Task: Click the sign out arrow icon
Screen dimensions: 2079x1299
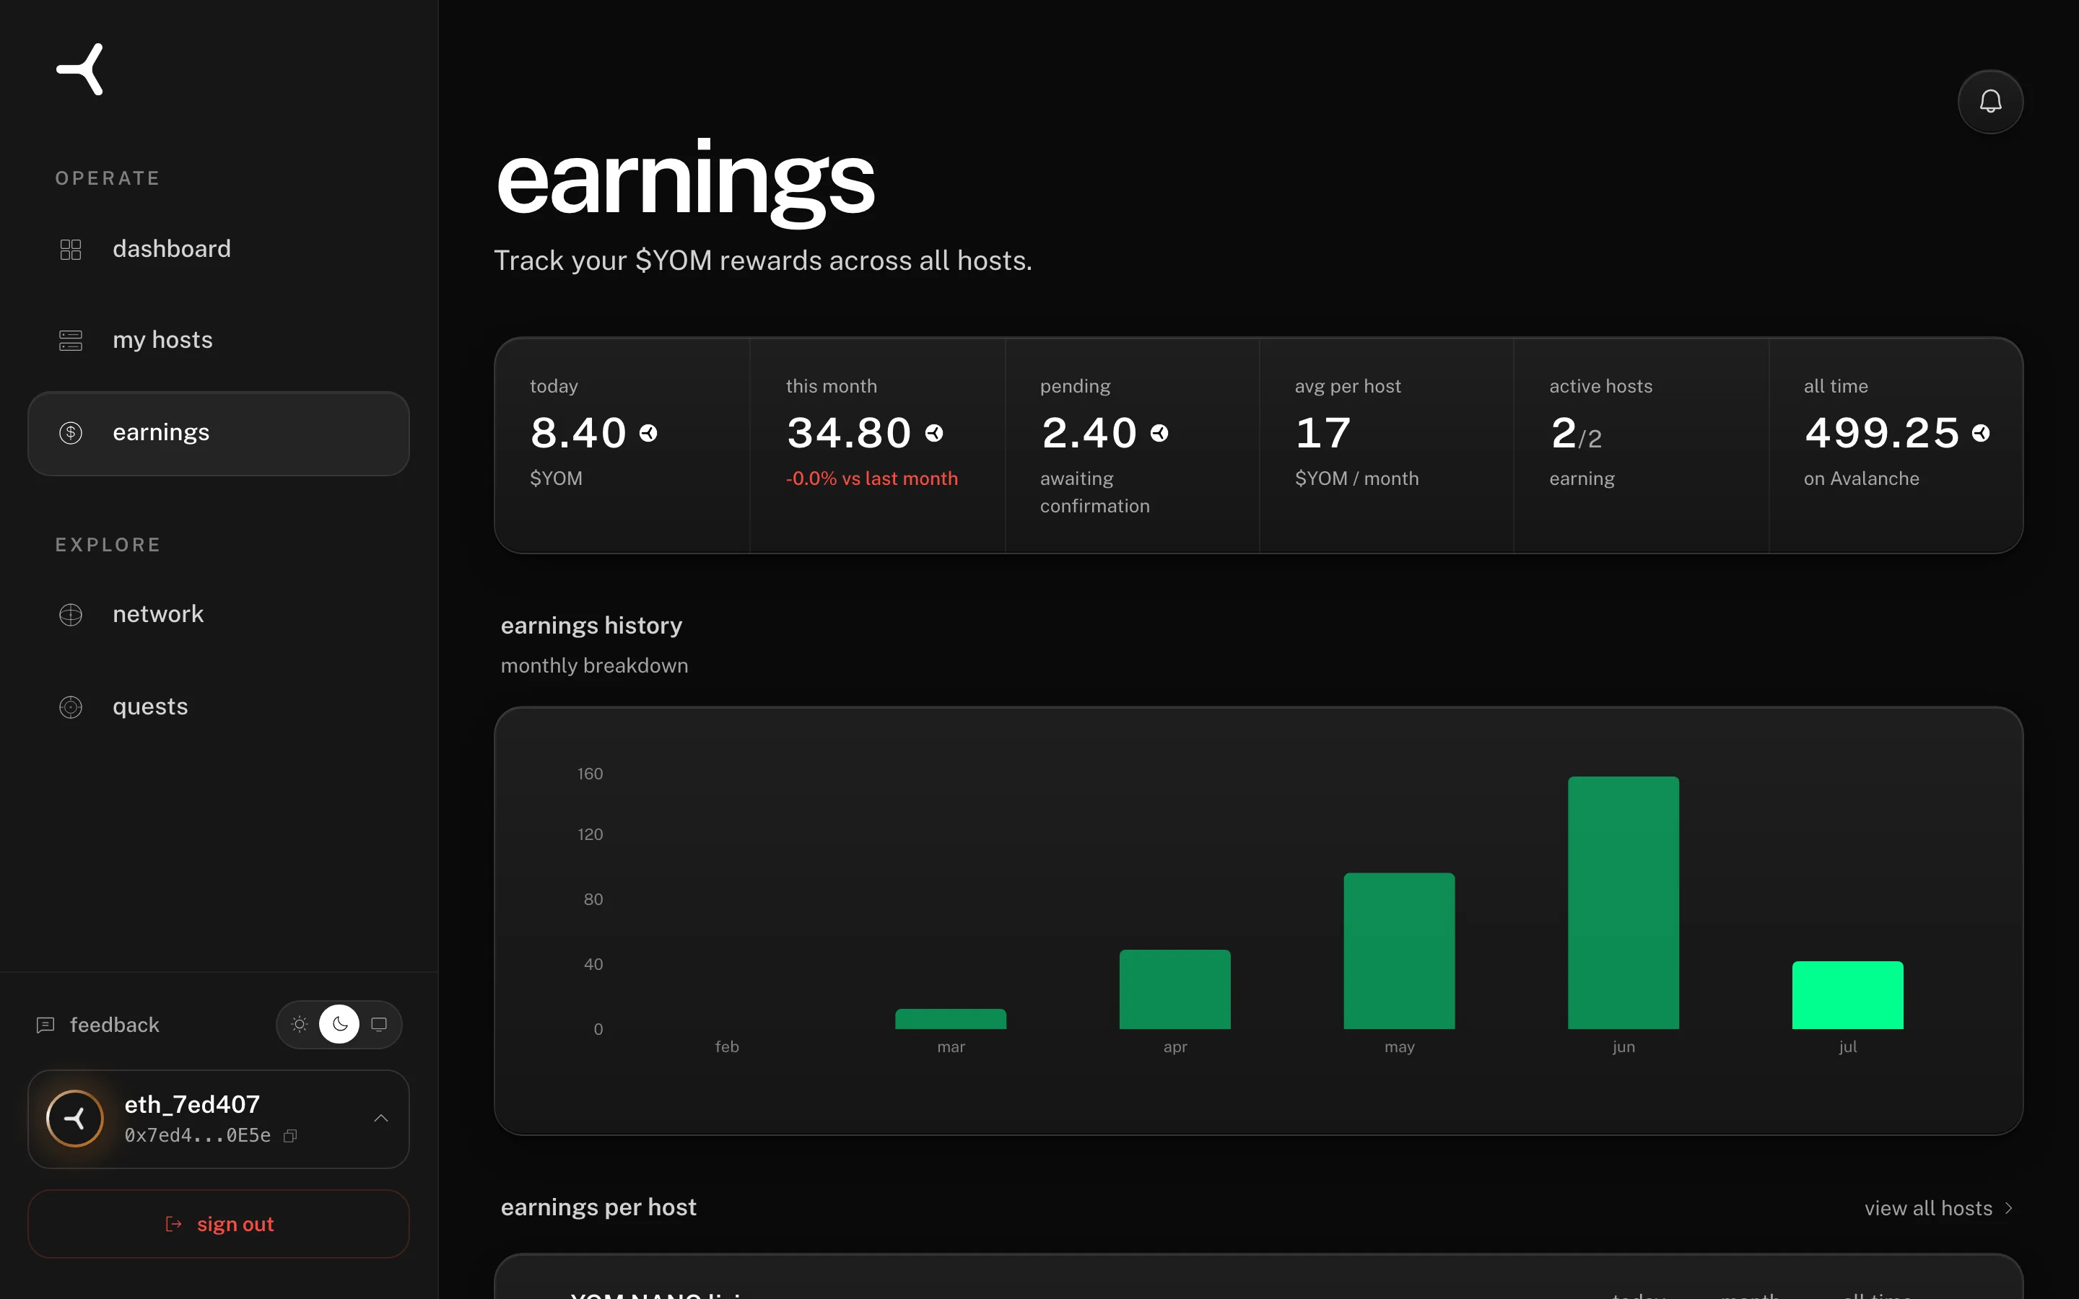Action: 173,1223
